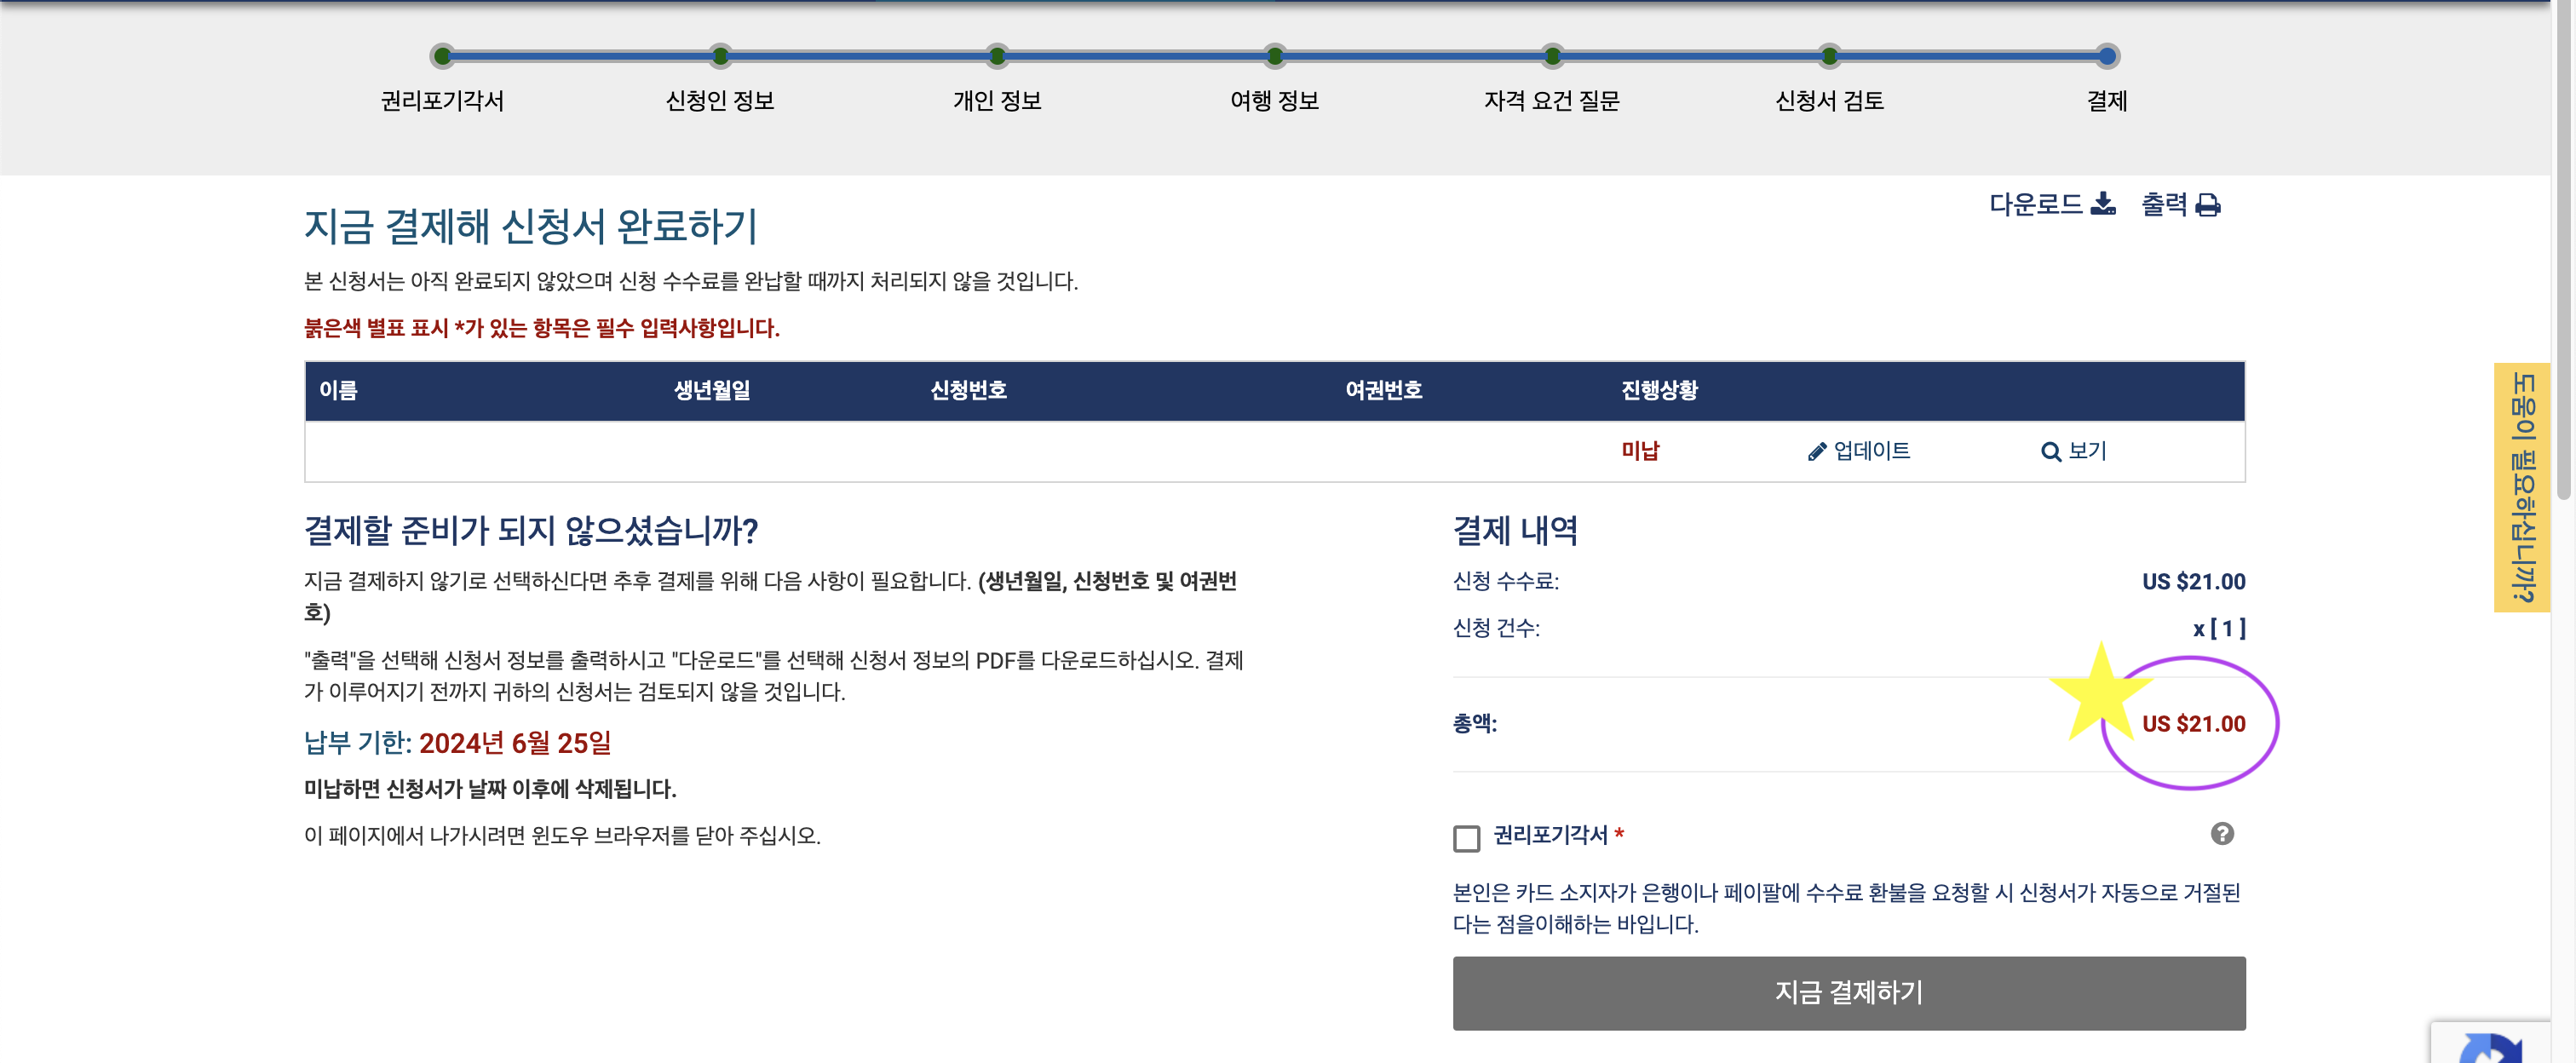This screenshot has height=1063, width=2576.
Task: Click the 생년월일 column header
Action: 712,390
